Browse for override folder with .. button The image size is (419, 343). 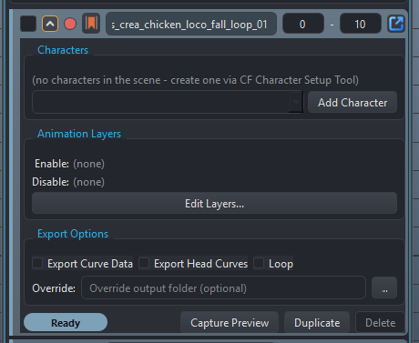384,288
